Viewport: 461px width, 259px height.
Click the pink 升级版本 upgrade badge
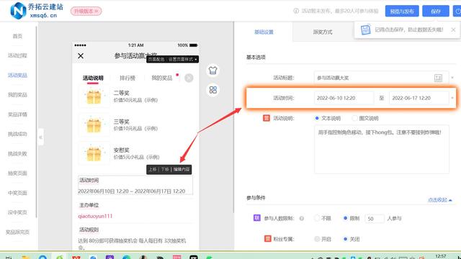[x=86, y=12]
